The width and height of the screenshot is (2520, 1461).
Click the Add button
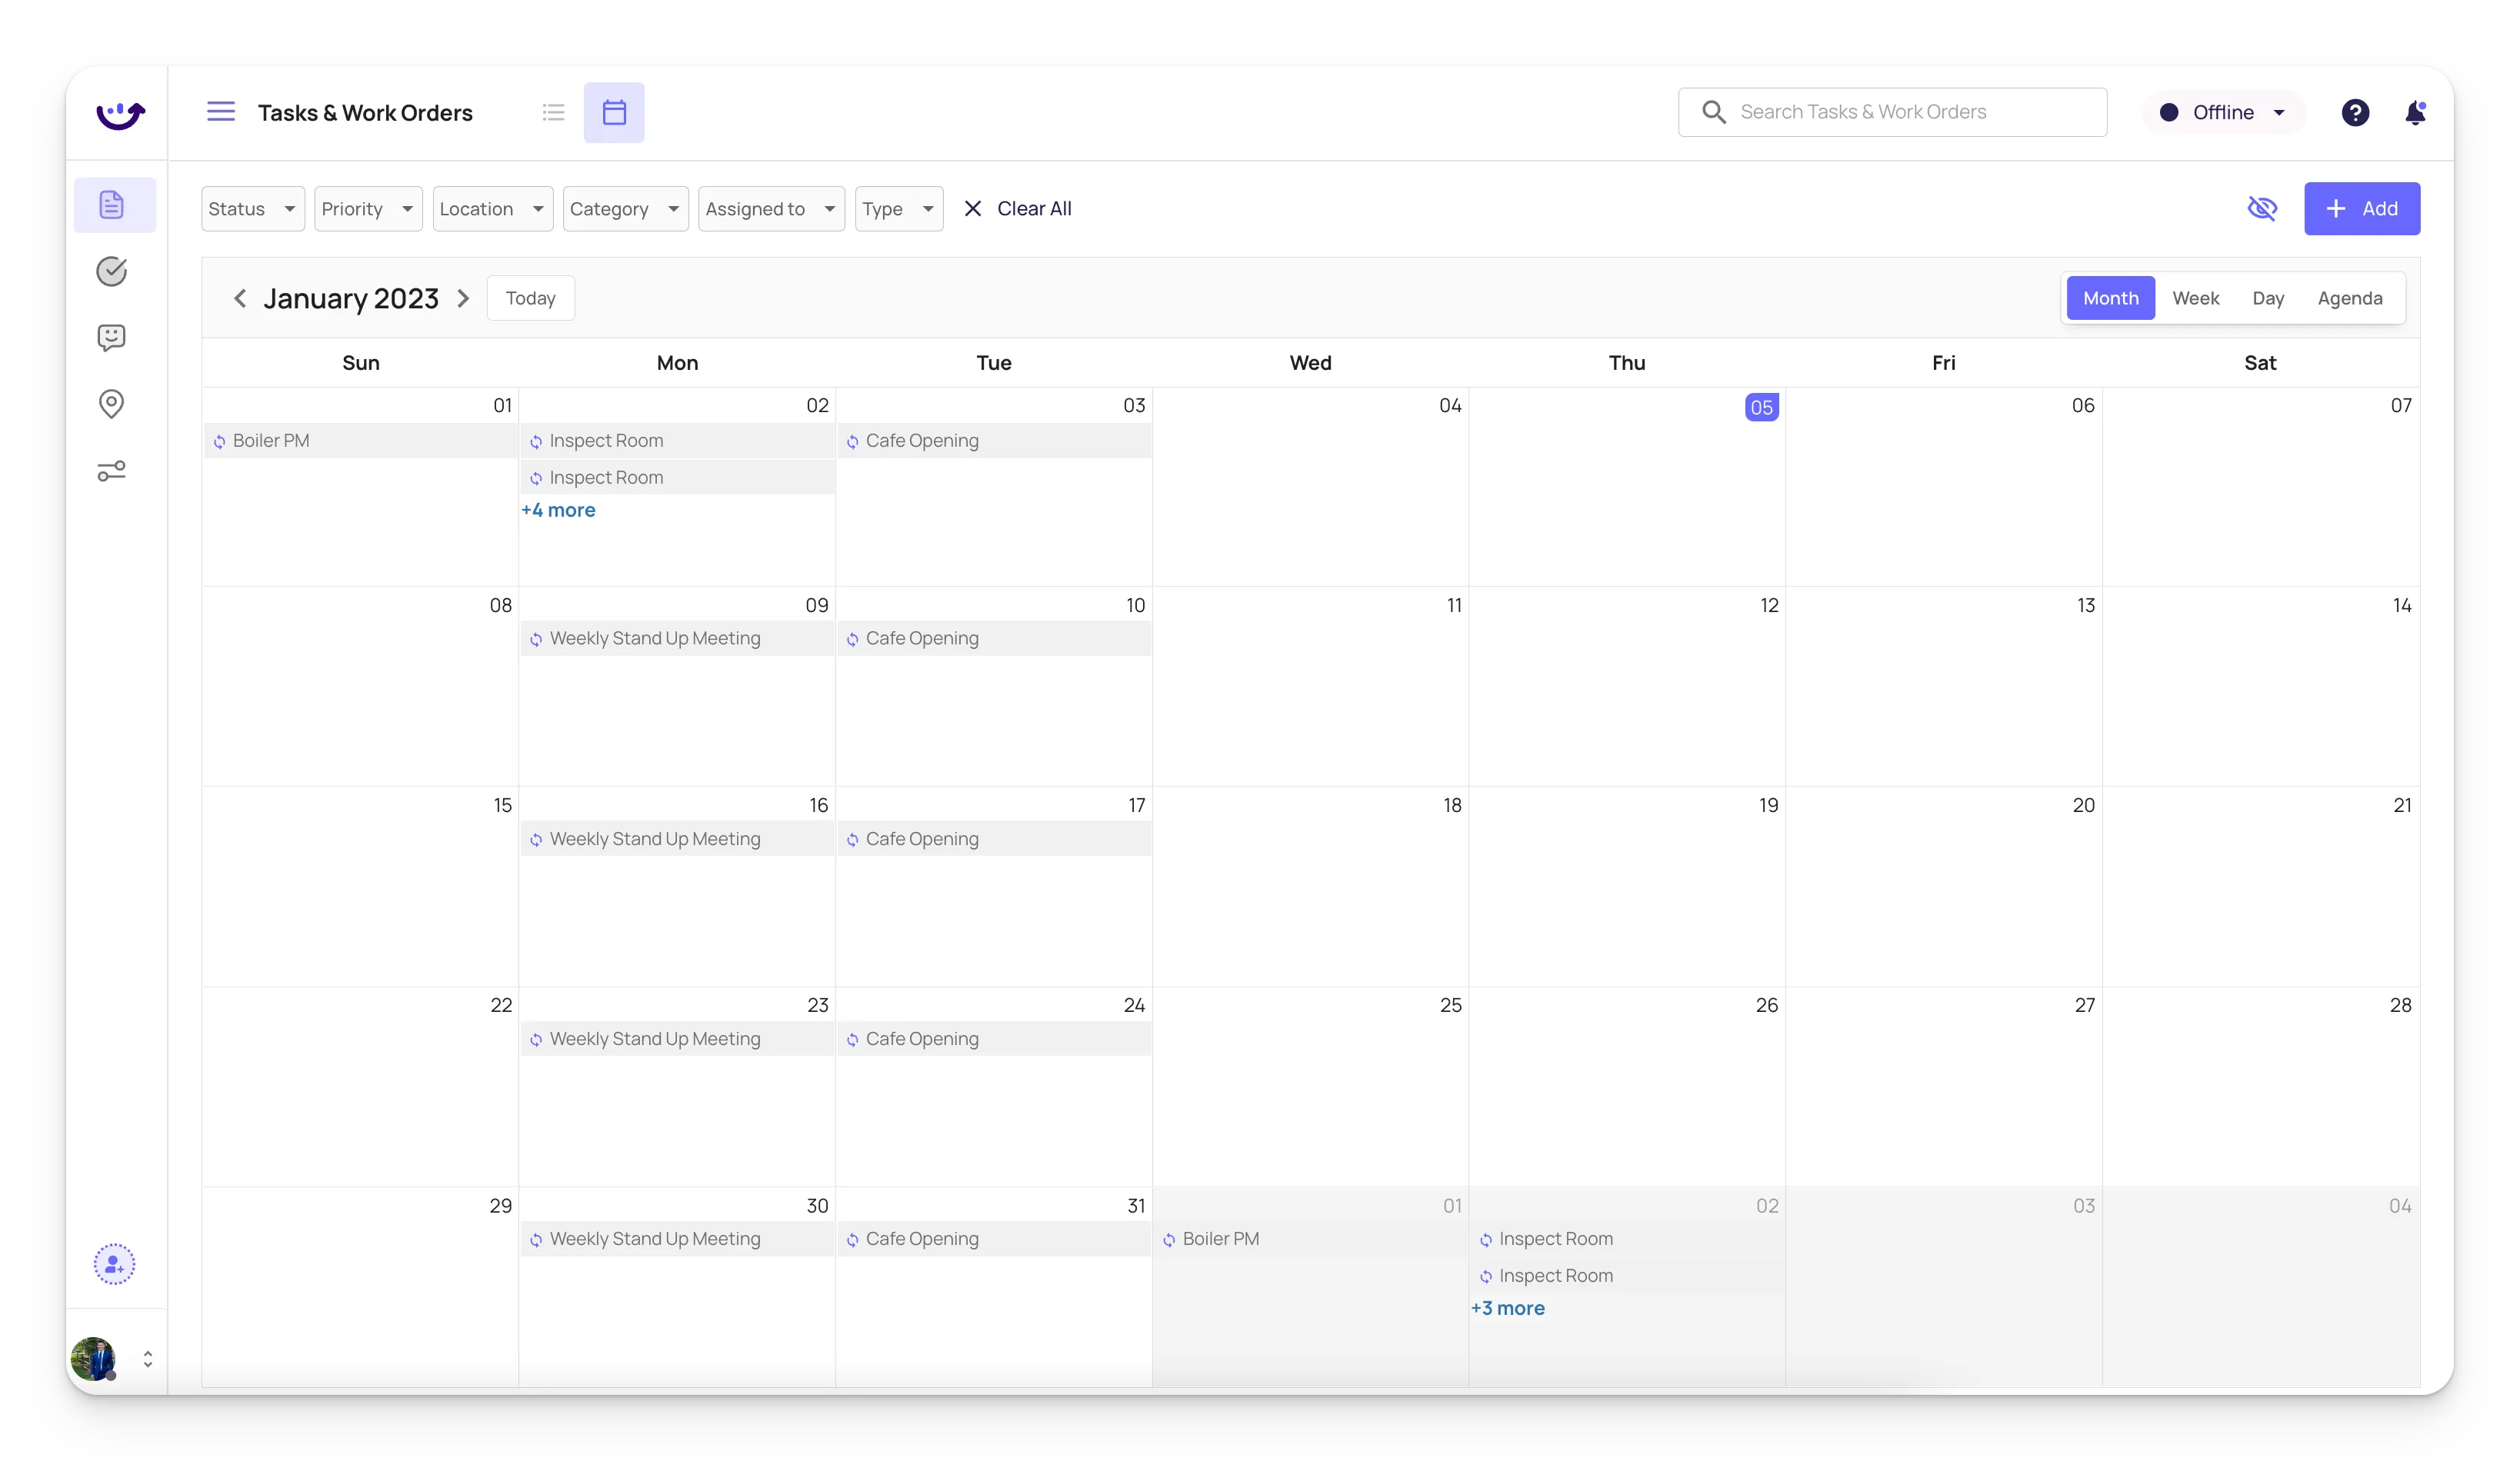pyautogui.click(x=2362, y=208)
